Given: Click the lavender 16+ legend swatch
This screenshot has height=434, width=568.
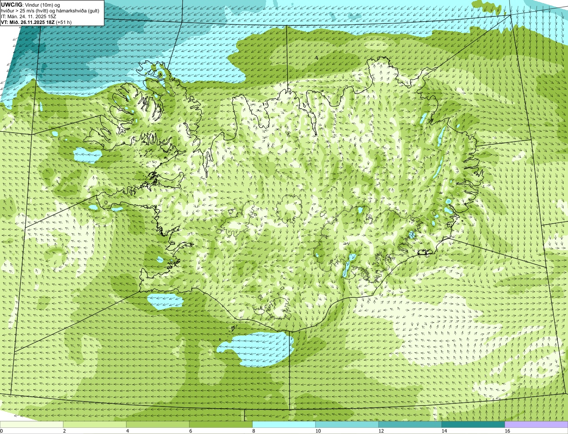Looking at the screenshot, I should coord(536,425).
